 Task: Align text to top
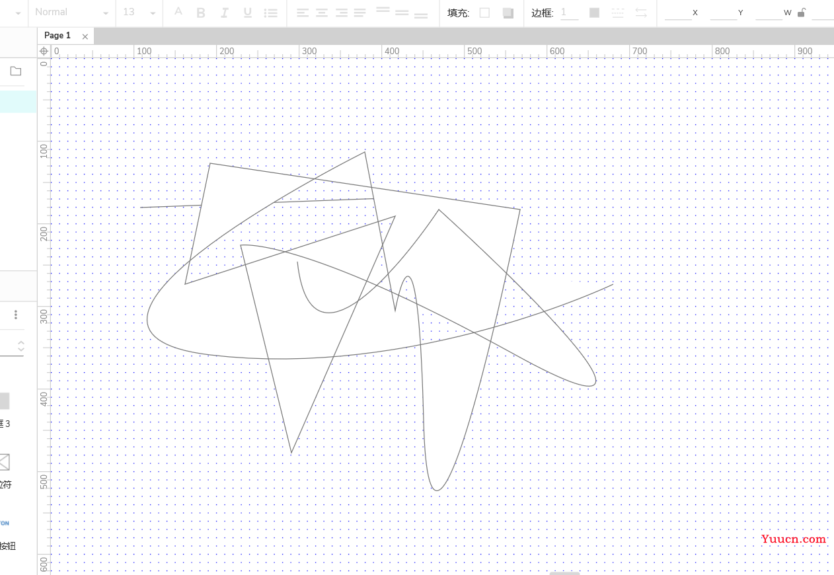point(383,11)
